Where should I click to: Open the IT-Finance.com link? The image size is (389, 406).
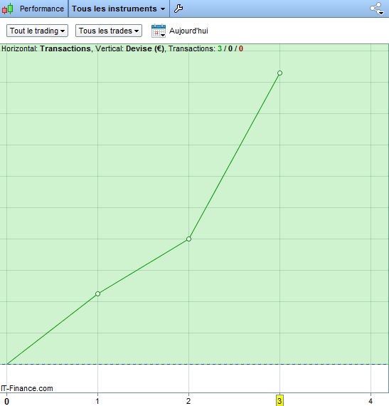pyautogui.click(x=27, y=388)
